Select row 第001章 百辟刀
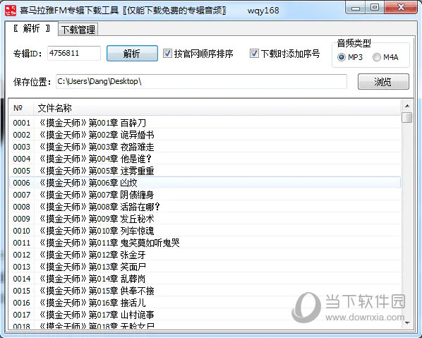Image resolution: width=422 pixels, height=338 pixels. [x=205, y=123]
